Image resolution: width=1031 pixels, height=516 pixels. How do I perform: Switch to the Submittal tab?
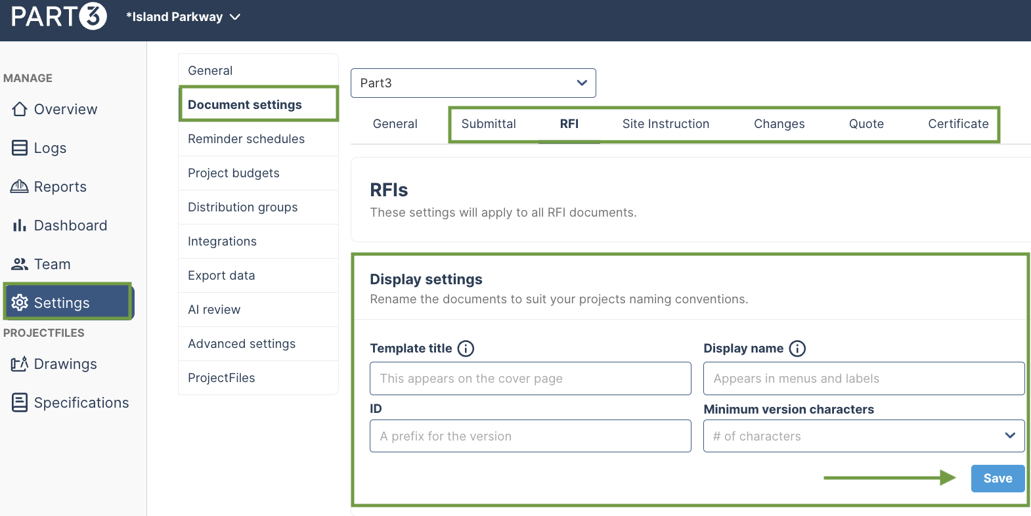[x=489, y=124]
